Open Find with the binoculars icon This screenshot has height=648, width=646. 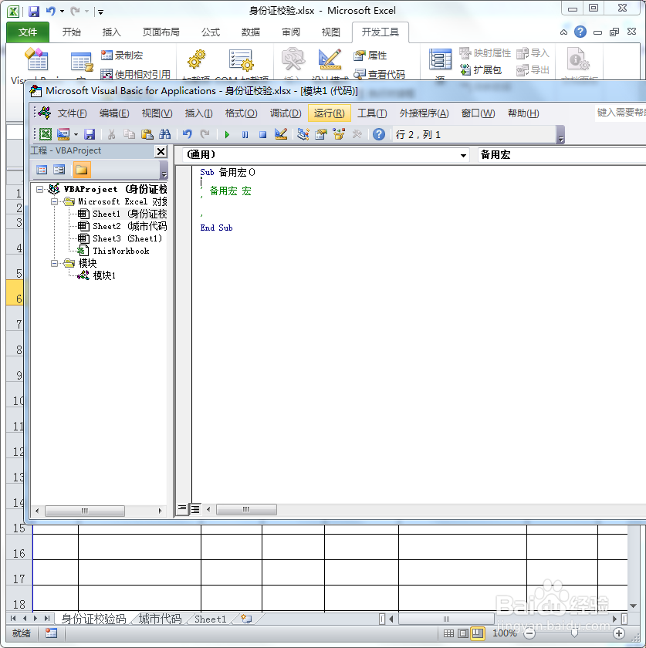tap(165, 134)
